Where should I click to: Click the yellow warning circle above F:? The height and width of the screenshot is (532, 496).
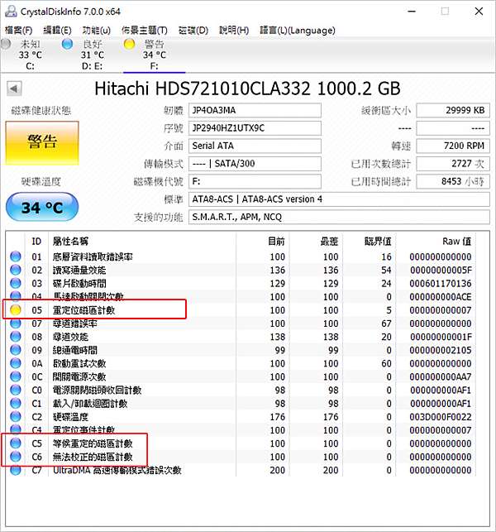(129, 44)
